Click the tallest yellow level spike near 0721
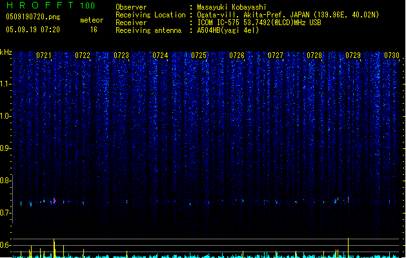Image resolution: width=406 pixels, height=258 pixels. pos(54,248)
